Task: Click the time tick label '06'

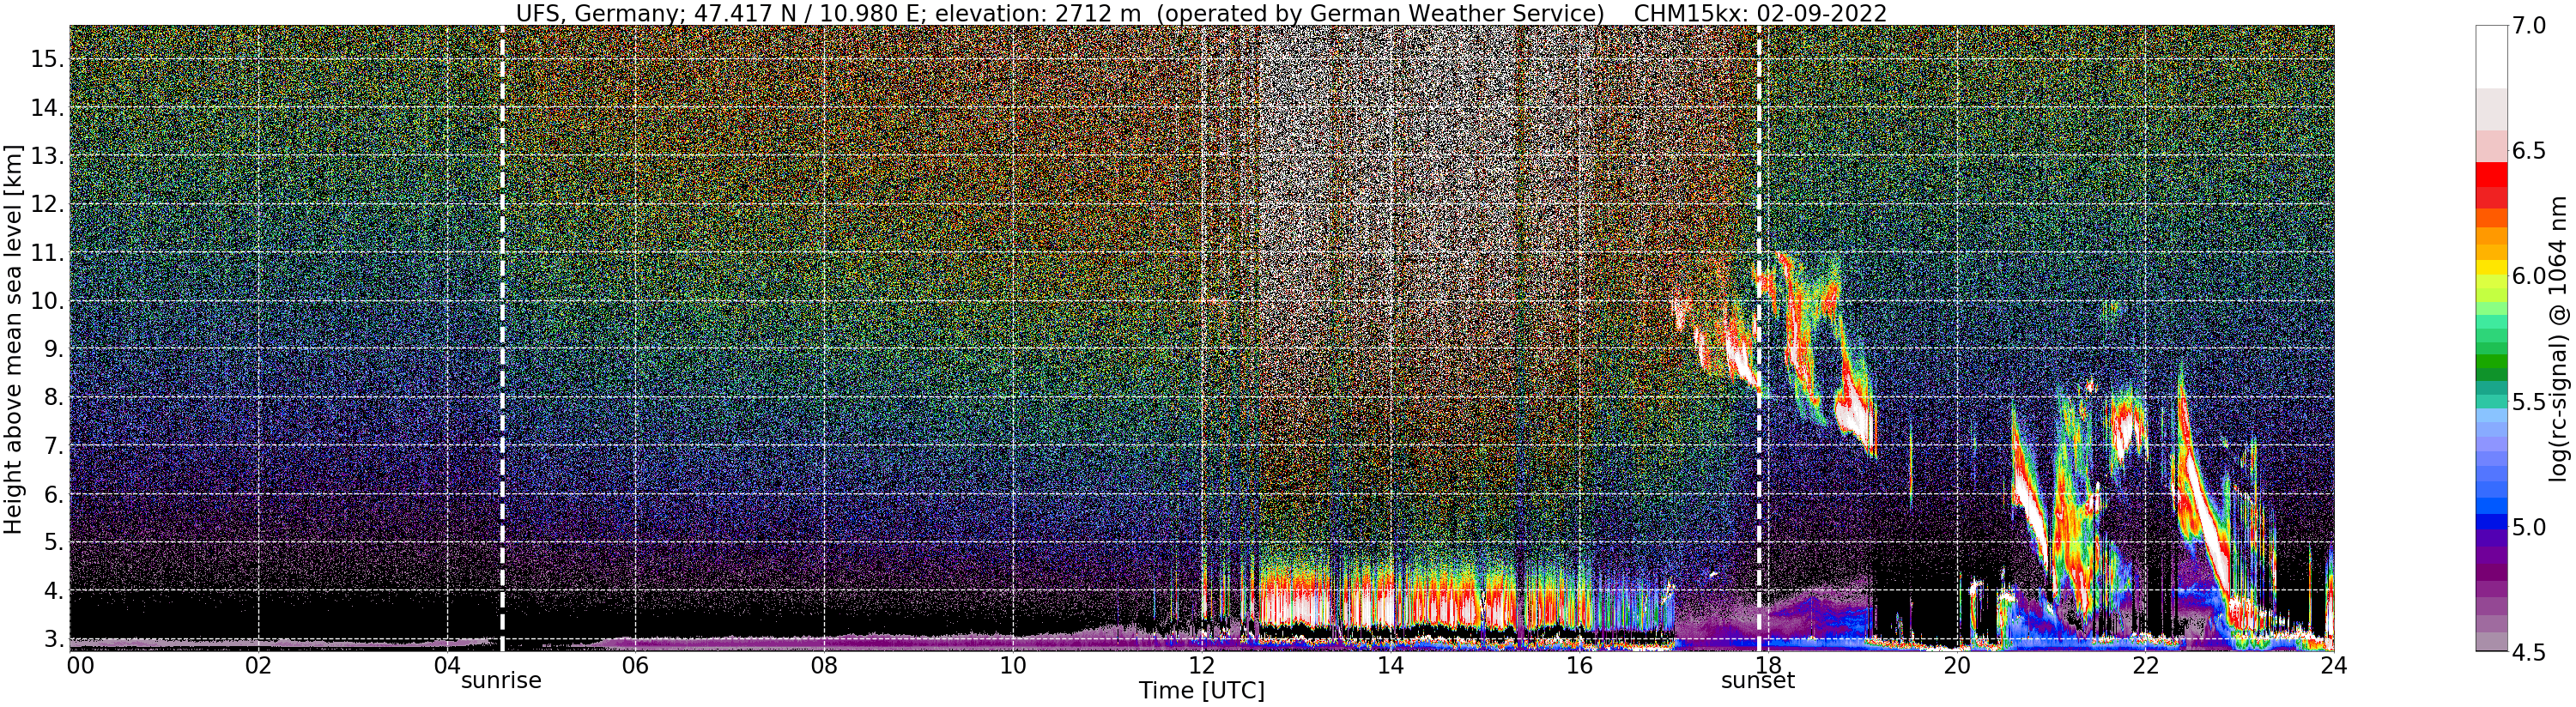Action: 635,666
